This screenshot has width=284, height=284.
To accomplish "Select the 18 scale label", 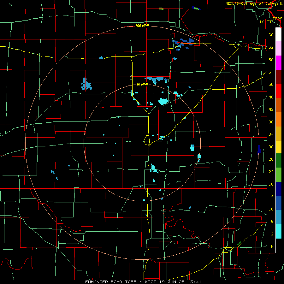I will pos(271,184).
